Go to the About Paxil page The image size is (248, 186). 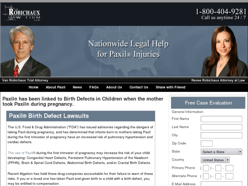(56, 87)
